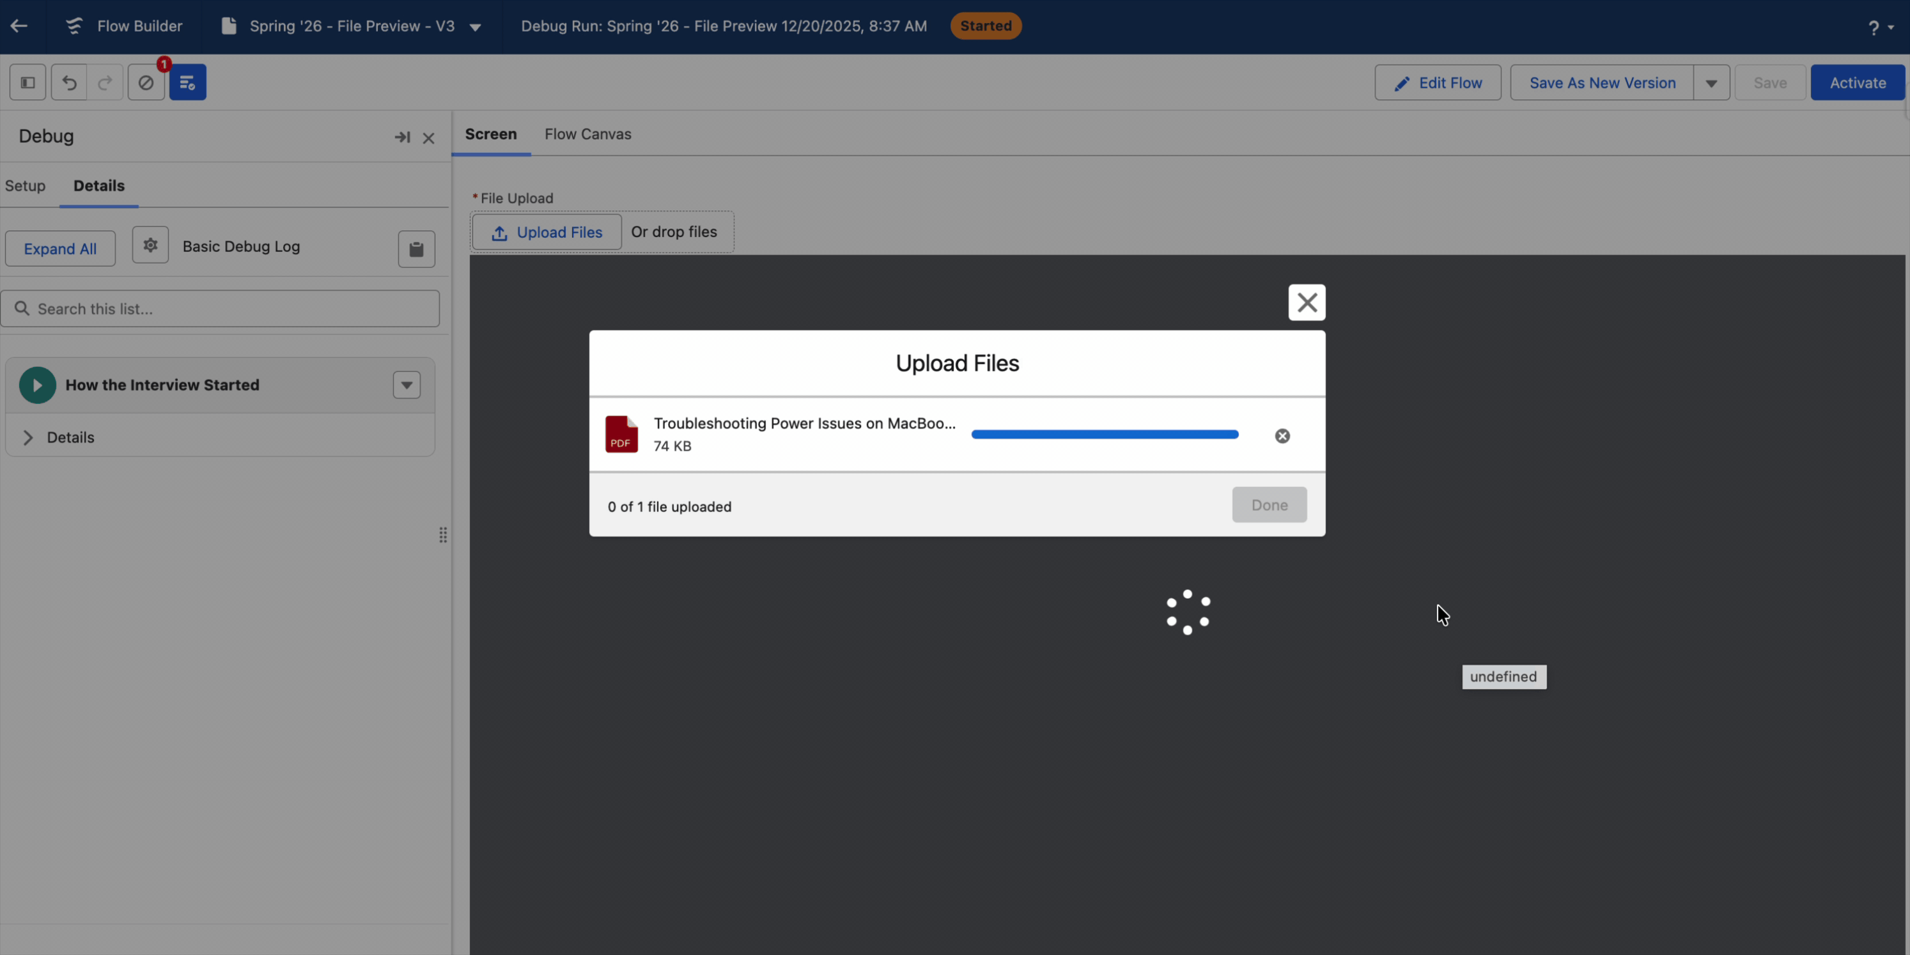Switch to the Flow Canvas tab

click(x=587, y=134)
